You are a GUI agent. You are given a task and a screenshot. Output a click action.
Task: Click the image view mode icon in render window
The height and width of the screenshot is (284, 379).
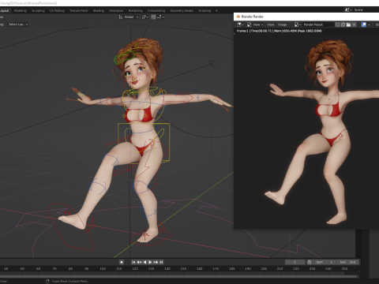click(x=249, y=24)
